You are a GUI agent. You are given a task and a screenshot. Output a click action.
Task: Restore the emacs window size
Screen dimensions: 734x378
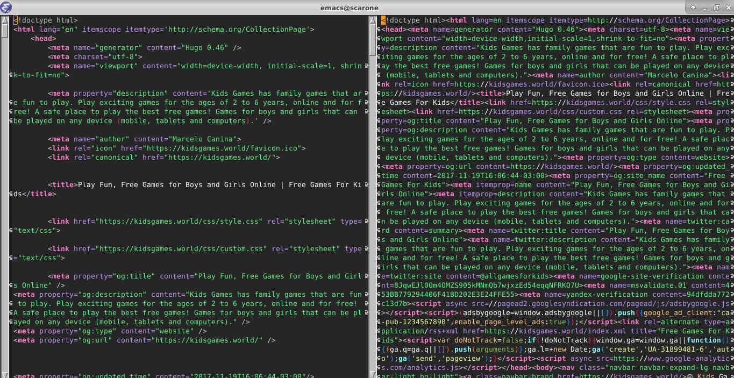716,8
